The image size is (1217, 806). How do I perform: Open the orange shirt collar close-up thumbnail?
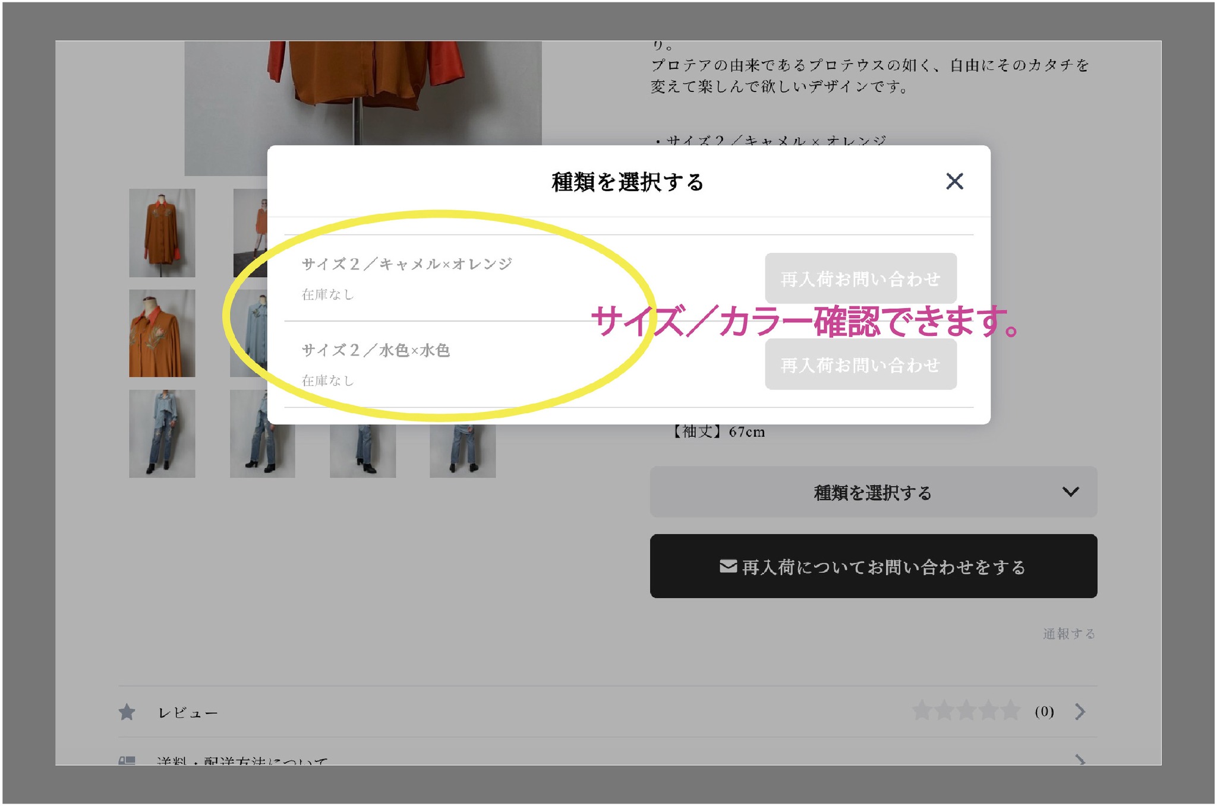pyautogui.click(x=162, y=333)
